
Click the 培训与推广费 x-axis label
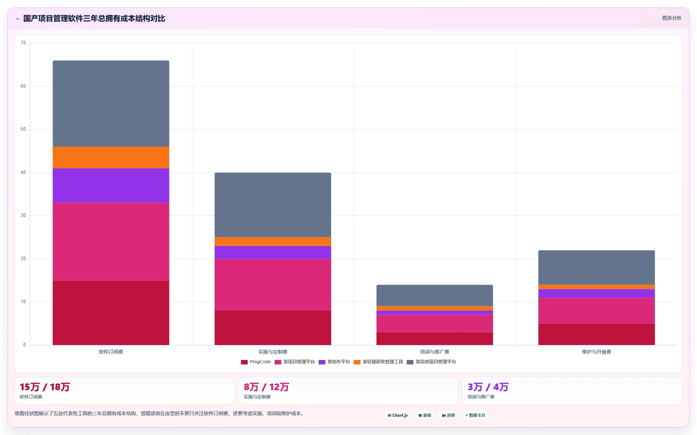[435, 352]
